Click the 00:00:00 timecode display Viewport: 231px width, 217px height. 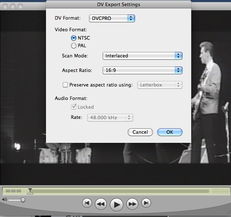click(x=14, y=191)
